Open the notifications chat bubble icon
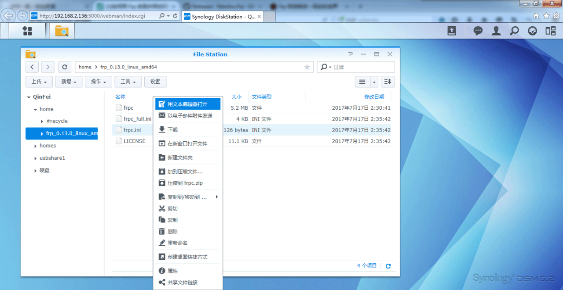Screen dimensions: 563x290 tap(478, 31)
